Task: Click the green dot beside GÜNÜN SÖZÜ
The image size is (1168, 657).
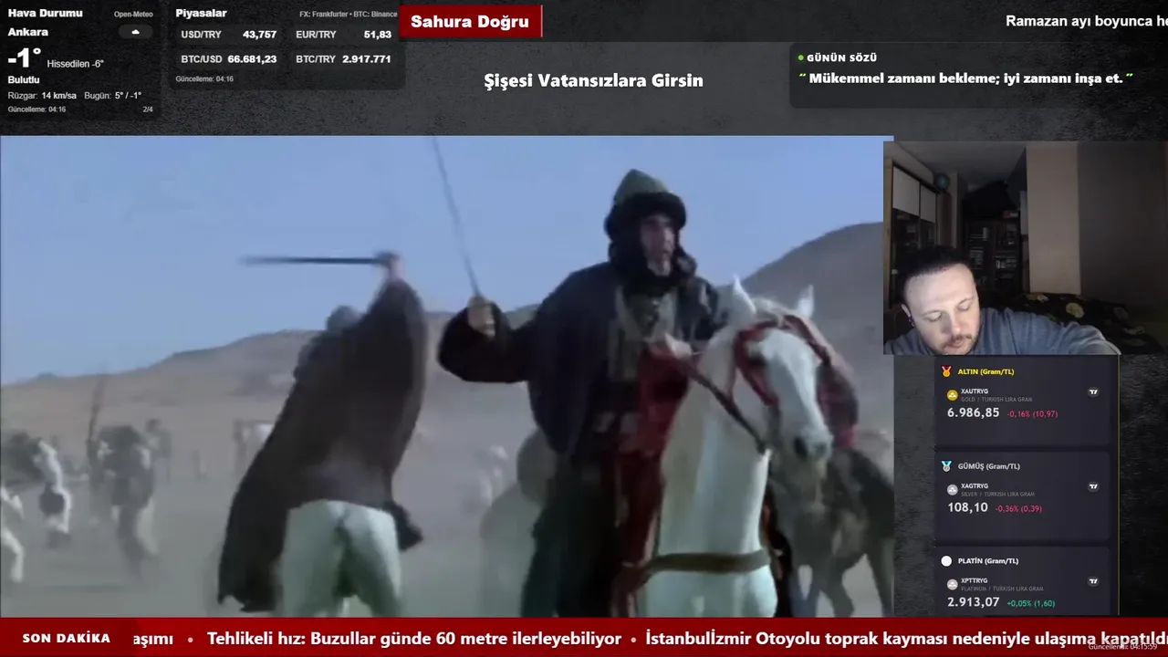Action: pyautogui.click(x=801, y=57)
